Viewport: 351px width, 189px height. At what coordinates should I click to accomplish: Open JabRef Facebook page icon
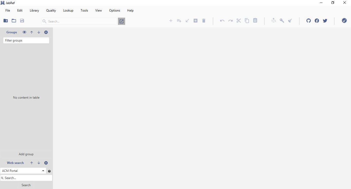[317, 21]
